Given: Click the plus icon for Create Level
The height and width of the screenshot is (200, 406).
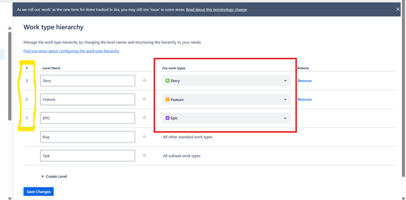Looking at the screenshot, I should click(43, 176).
